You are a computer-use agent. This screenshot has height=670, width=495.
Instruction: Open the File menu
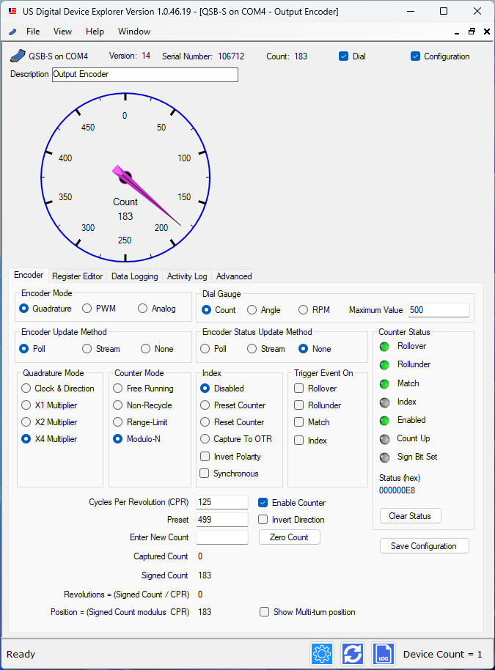(x=33, y=32)
